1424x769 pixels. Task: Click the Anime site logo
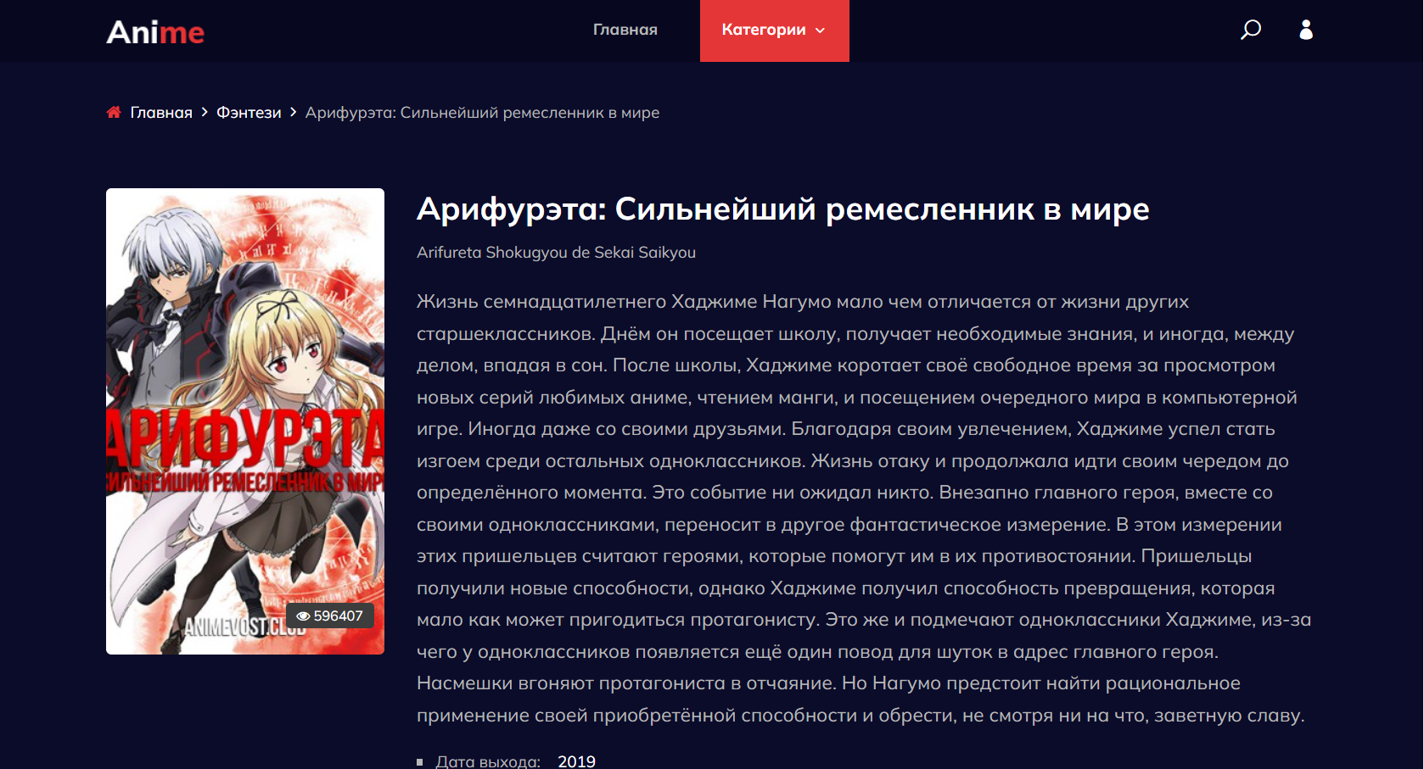155,32
